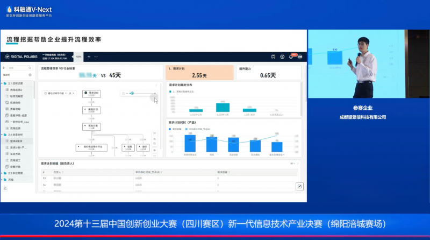Viewport: 430px width, 240px height.
Task: Toggle the eye icon on the process graph
Action: tap(155, 150)
